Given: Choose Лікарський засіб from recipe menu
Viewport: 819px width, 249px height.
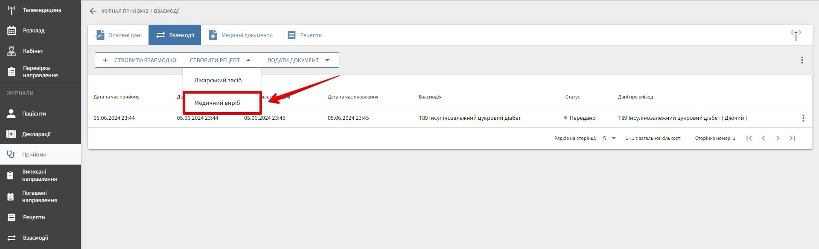Looking at the screenshot, I should coord(218,80).
